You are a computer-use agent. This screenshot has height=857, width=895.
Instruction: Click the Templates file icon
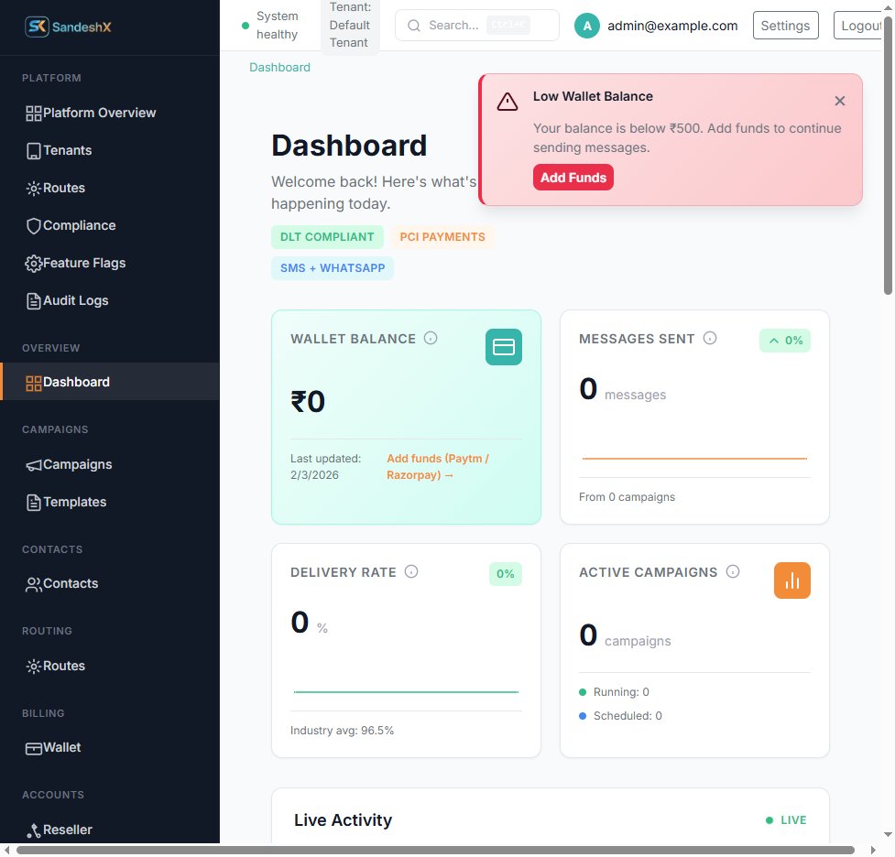tap(34, 502)
